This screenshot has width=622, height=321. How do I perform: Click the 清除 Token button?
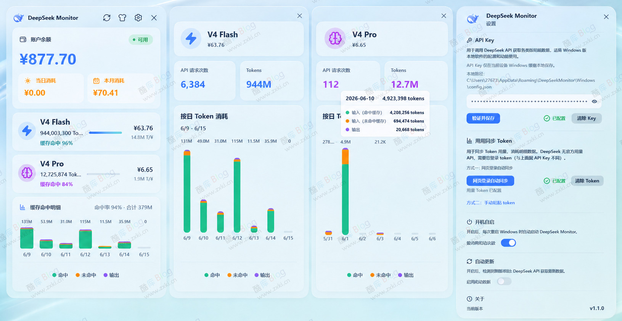[587, 181]
